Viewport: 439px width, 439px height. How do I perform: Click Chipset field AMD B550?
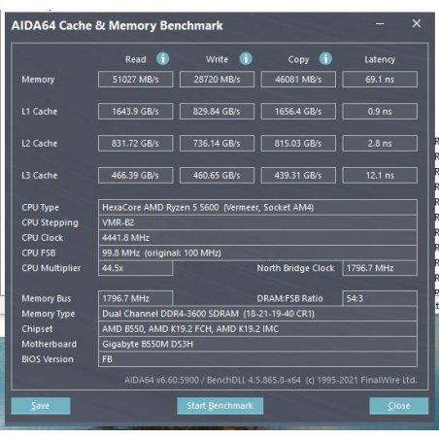click(x=257, y=329)
